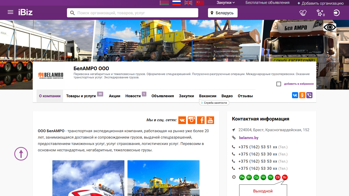Check the добавить в избранное checkbox
This screenshot has height=196, width=349.
point(279,84)
